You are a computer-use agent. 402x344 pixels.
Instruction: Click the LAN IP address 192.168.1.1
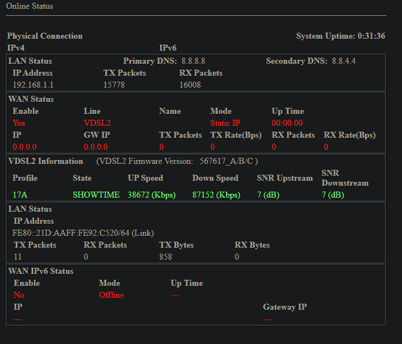tap(33, 85)
